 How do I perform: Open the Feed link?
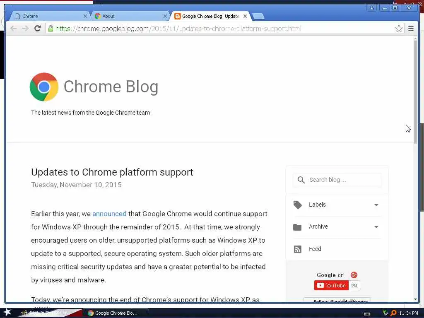(315, 249)
